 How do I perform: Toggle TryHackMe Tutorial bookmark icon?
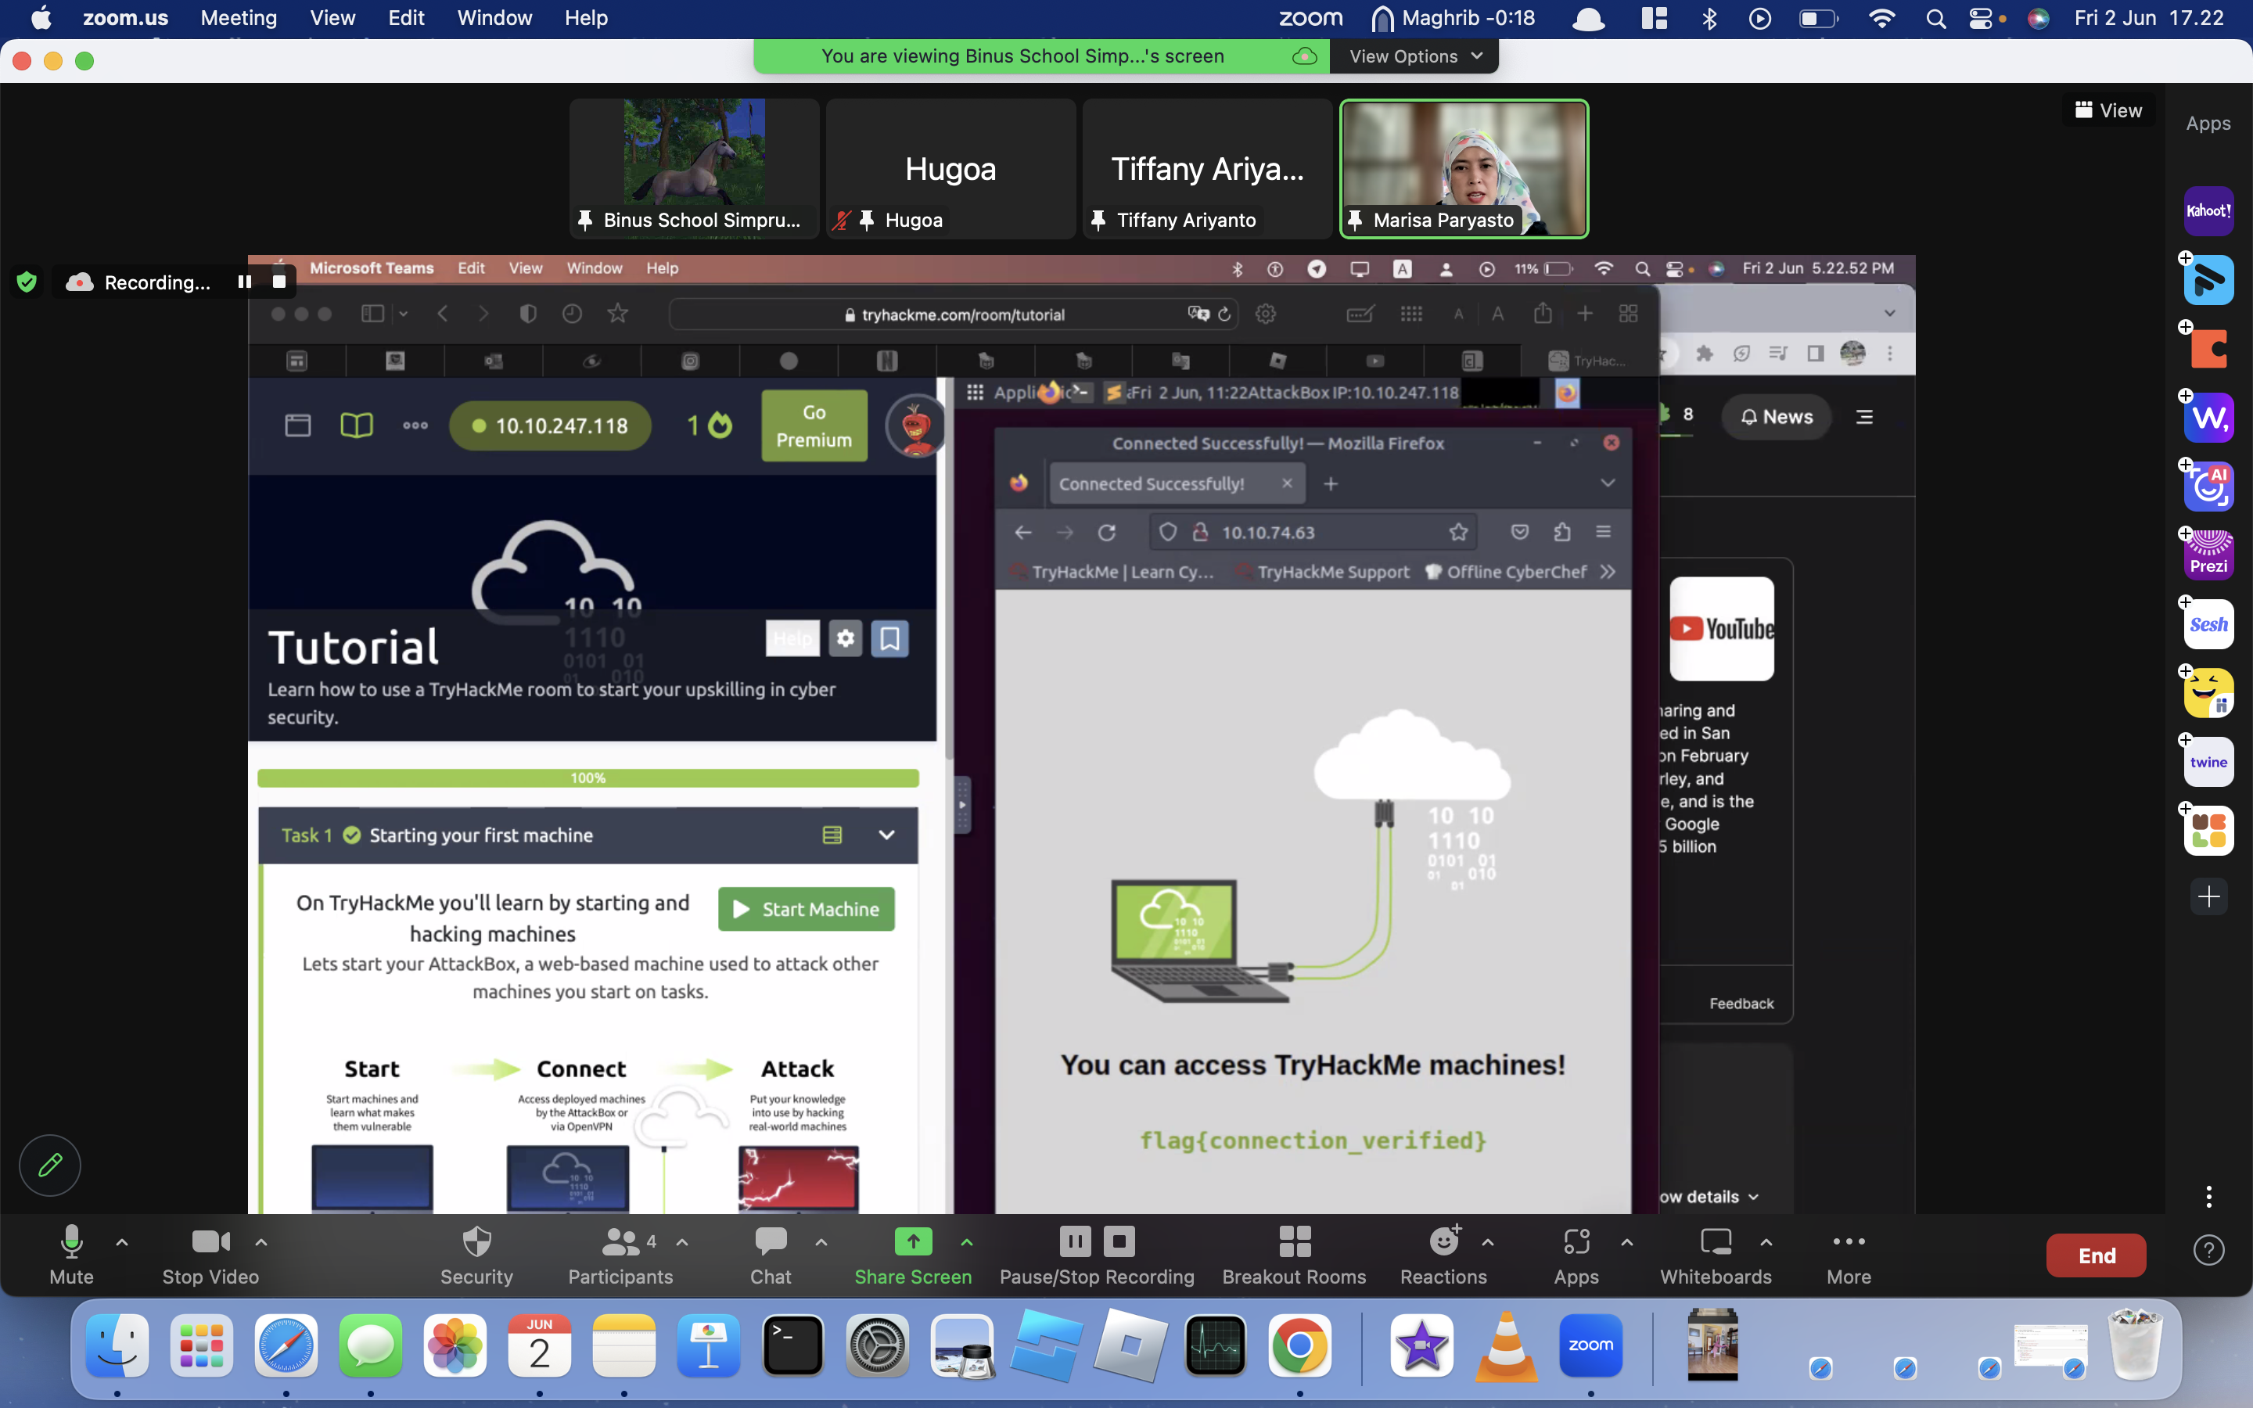pos(890,636)
